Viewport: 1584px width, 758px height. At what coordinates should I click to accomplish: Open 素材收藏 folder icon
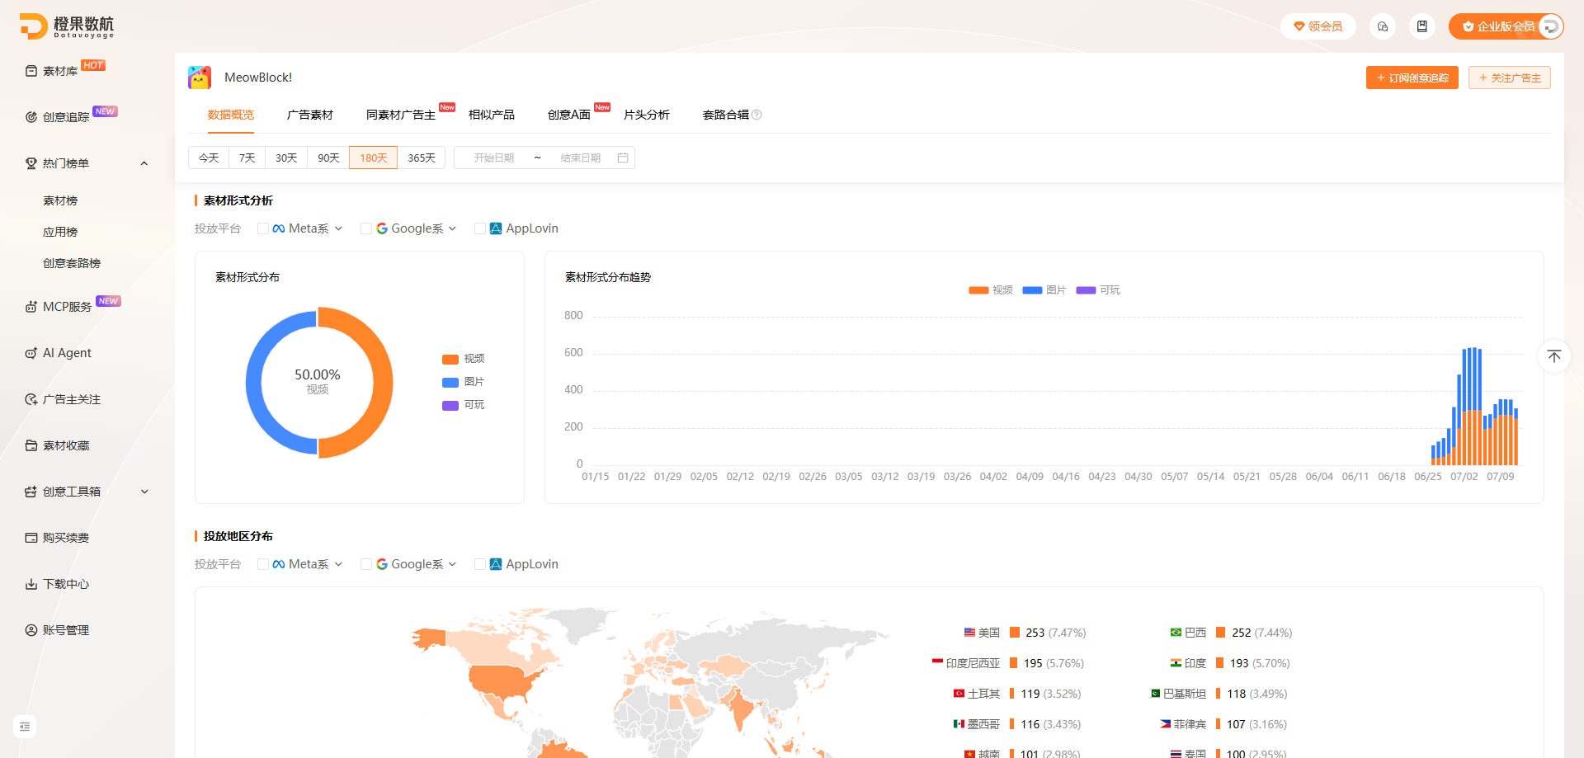pos(31,445)
